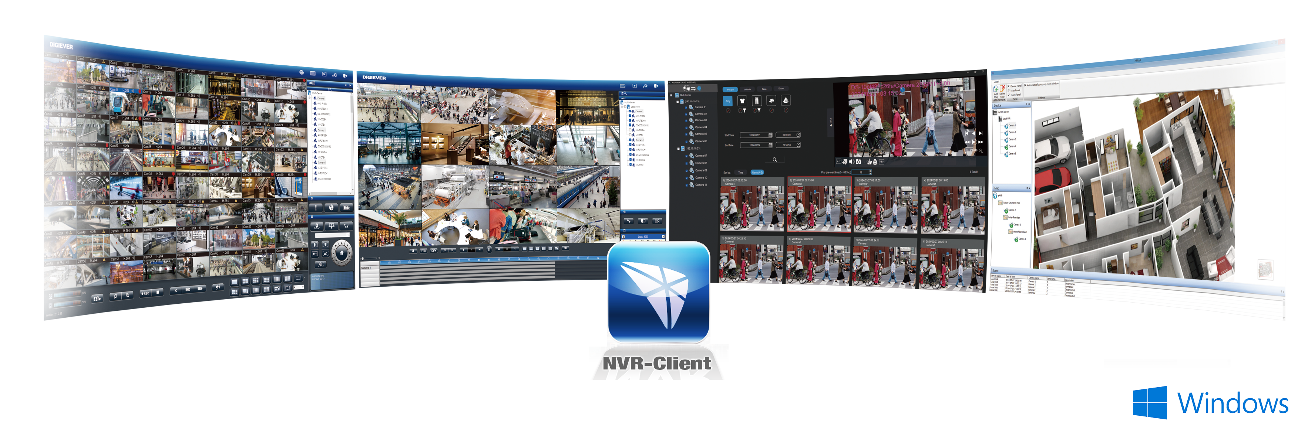Screen dimensions: 1298x426
Task: Switch to the Vehicle search tab
Action: click(x=747, y=89)
